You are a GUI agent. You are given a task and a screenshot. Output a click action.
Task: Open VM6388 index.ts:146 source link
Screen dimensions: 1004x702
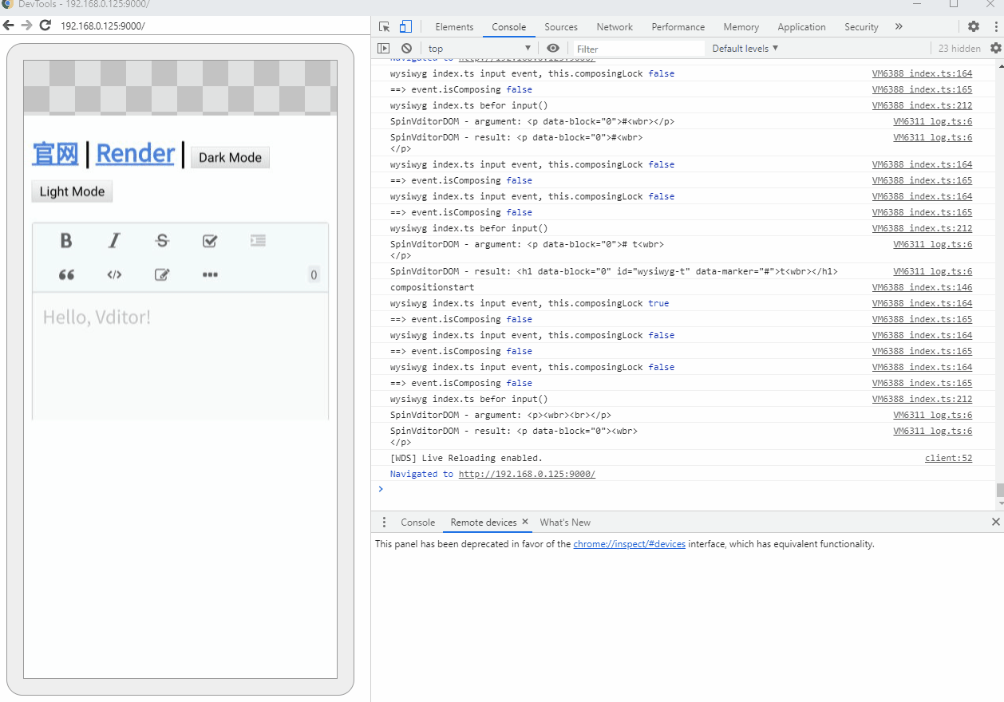click(x=922, y=287)
